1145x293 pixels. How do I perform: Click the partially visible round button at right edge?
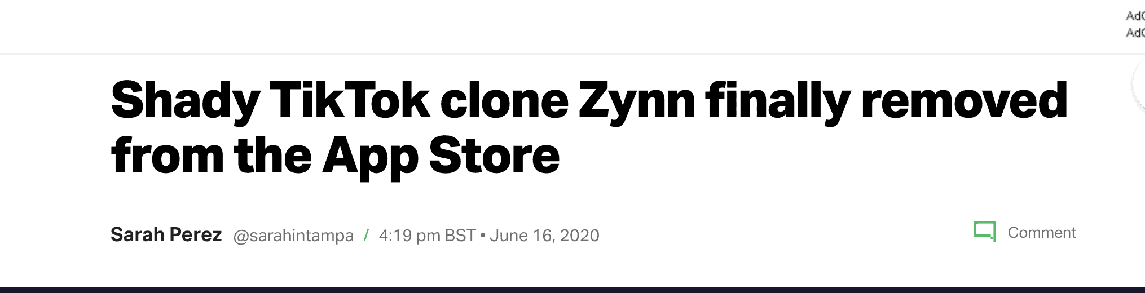(x=1139, y=85)
